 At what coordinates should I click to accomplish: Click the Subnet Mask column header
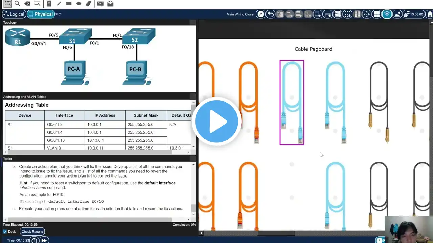146,115
